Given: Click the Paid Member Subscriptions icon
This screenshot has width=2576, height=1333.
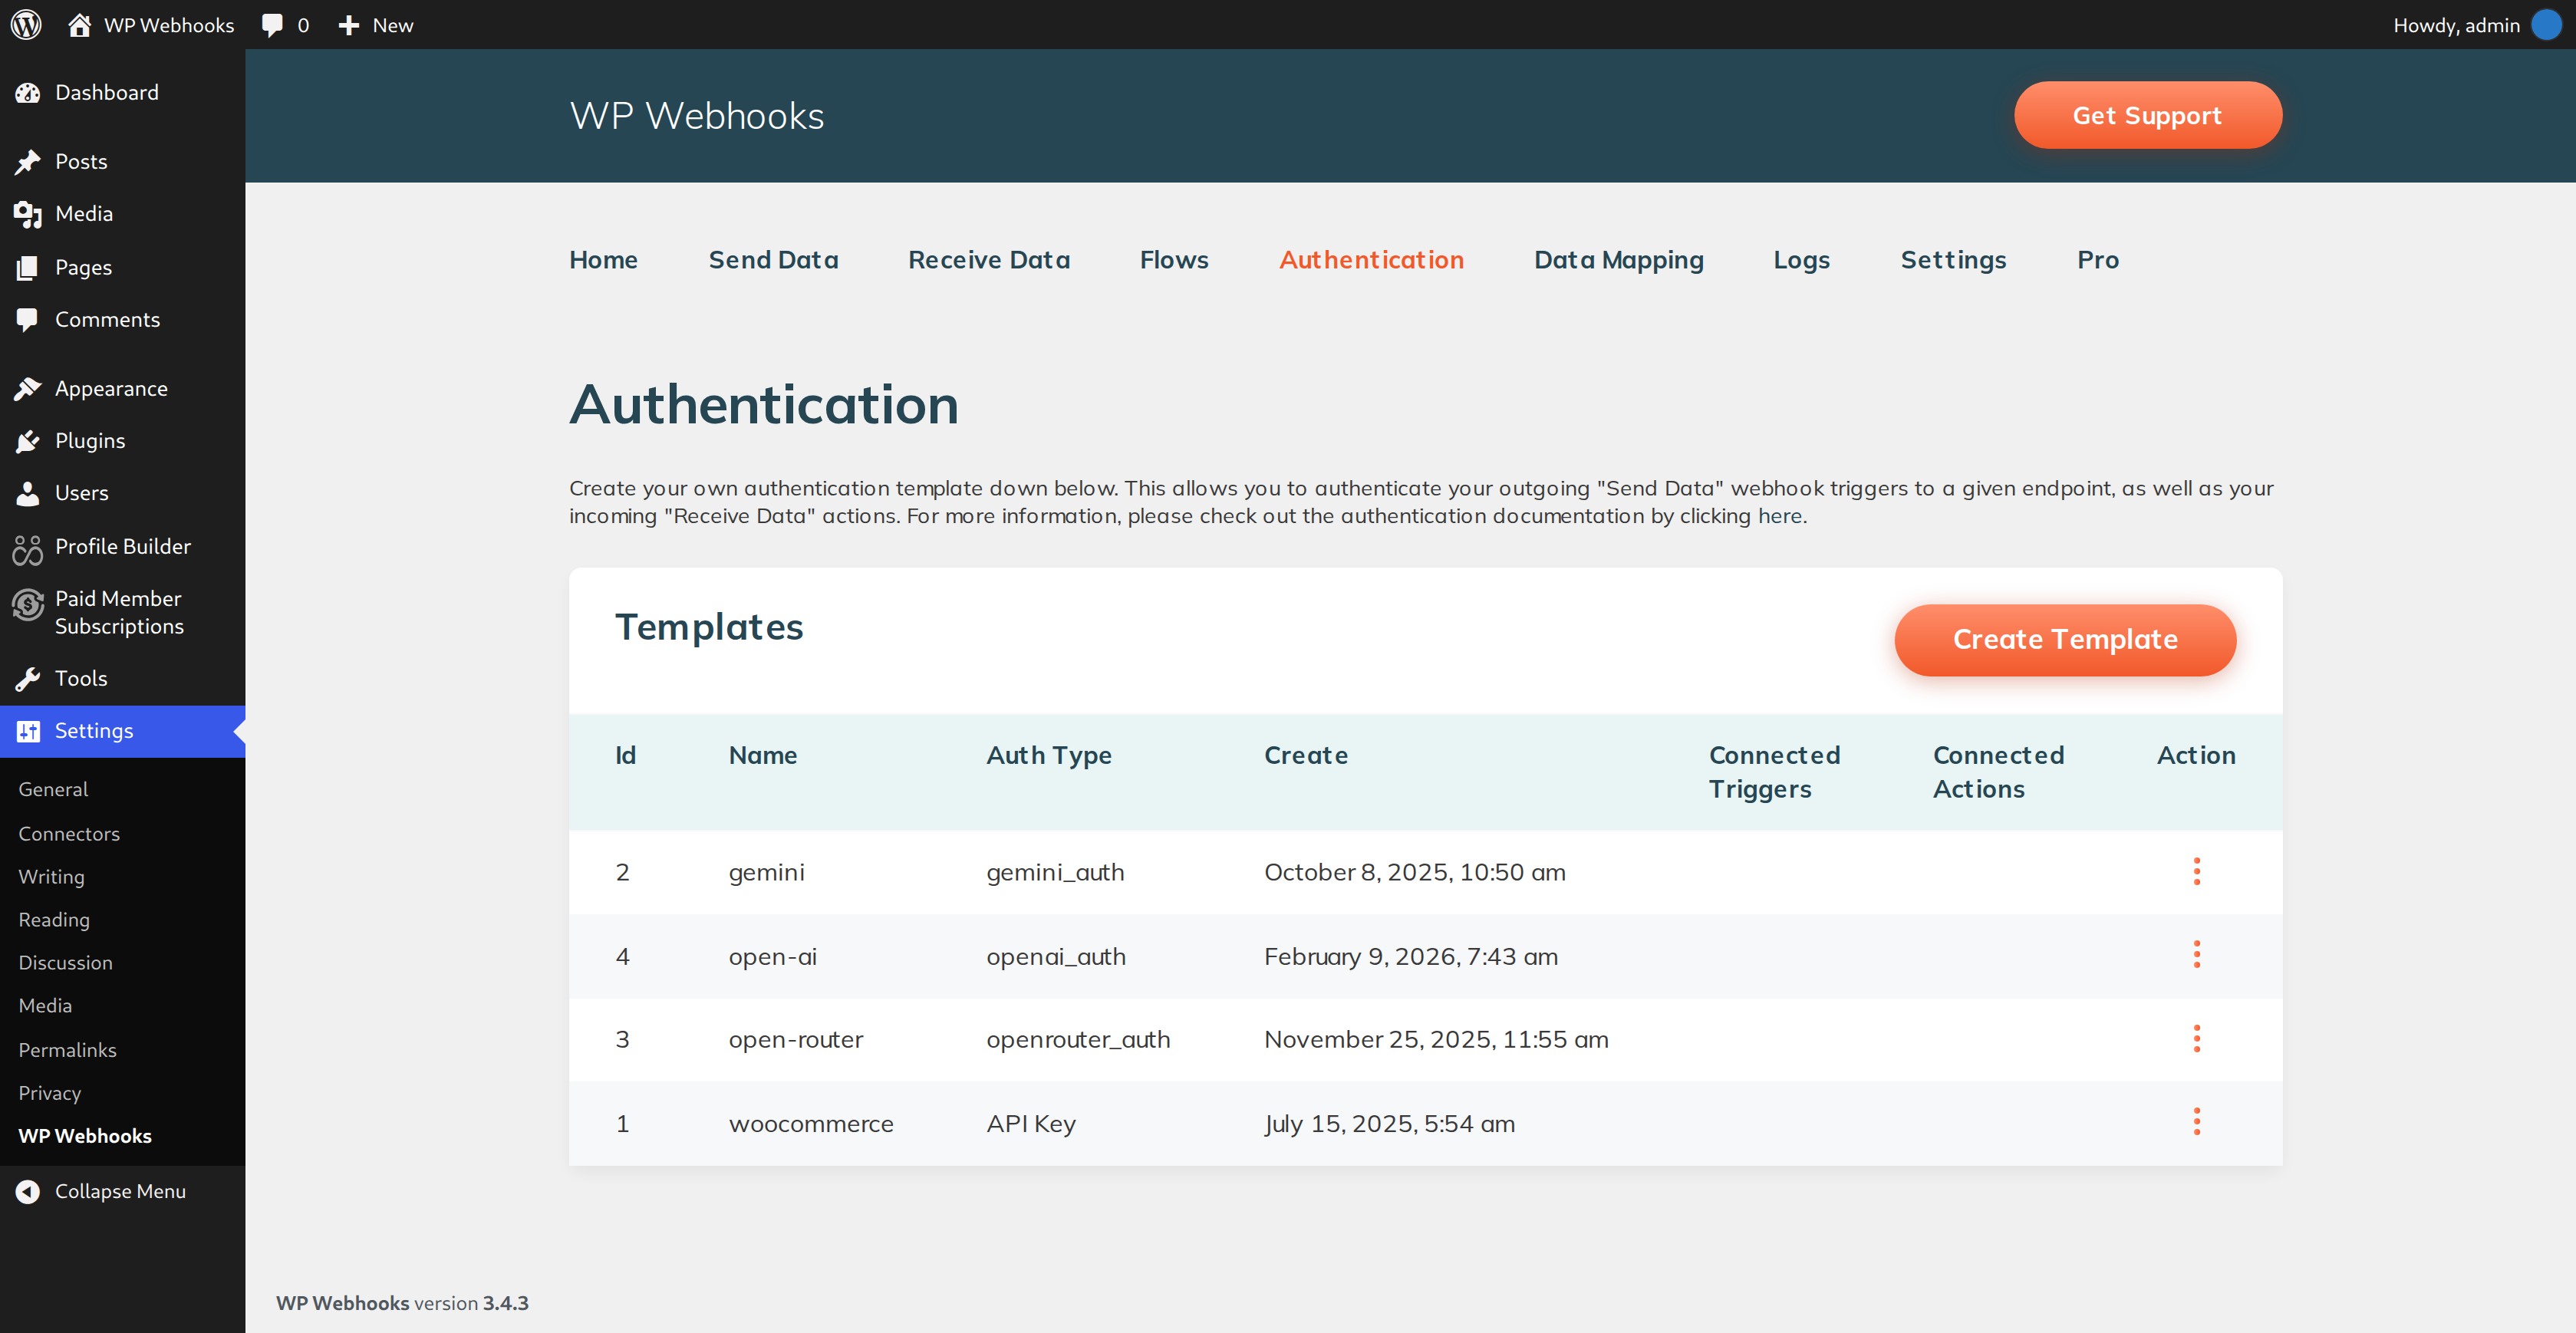Looking at the screenshot, I should point(28,605).
